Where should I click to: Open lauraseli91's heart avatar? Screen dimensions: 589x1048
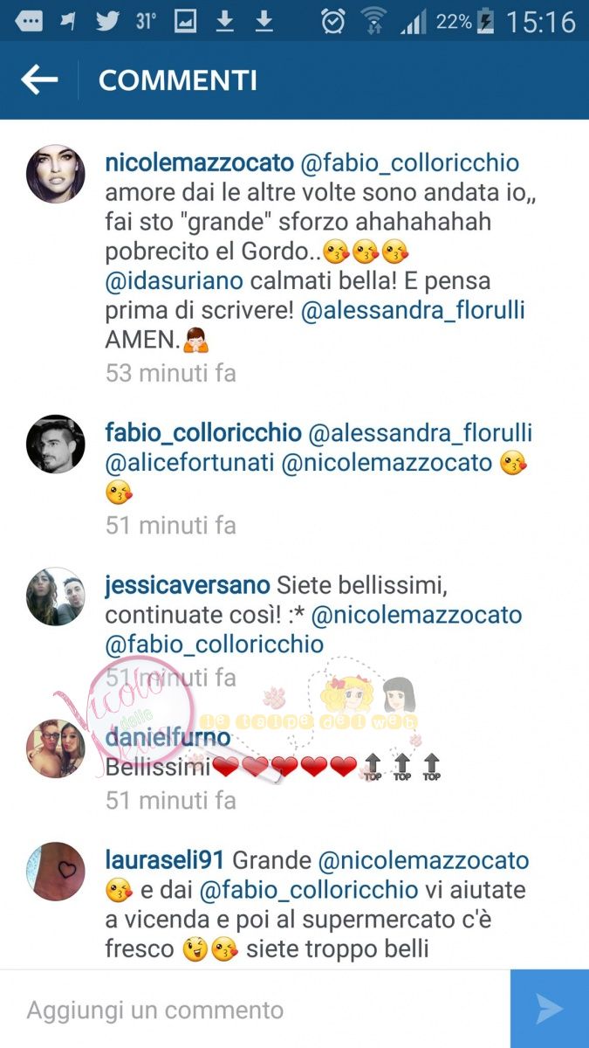[56, 870]
